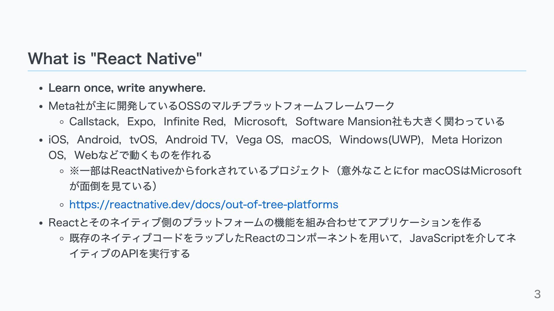
Task: Click "tvOS" in the platforms list
Action: (x=143, y=140)
